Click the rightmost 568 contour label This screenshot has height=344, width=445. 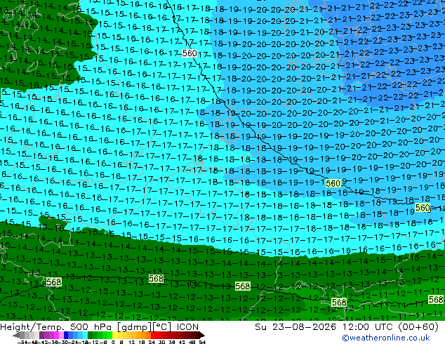tap(436, 300)
